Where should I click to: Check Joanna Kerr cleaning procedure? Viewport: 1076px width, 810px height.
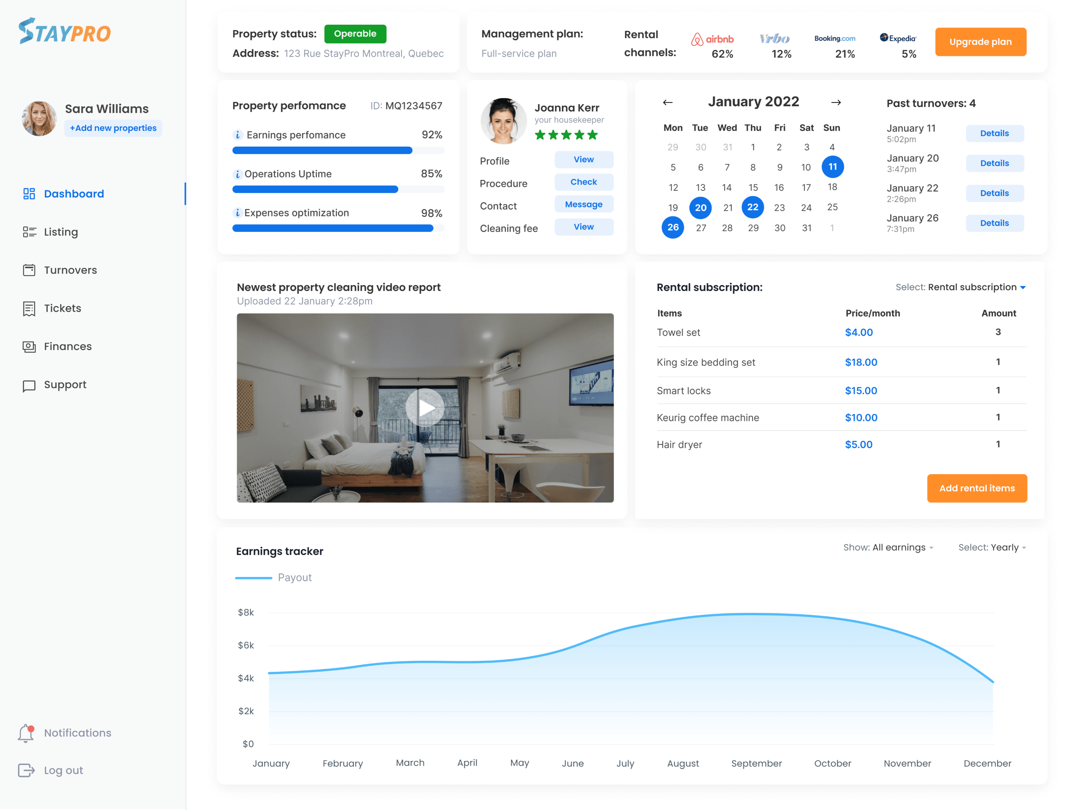pyautogui.click(x=583, y=182)
